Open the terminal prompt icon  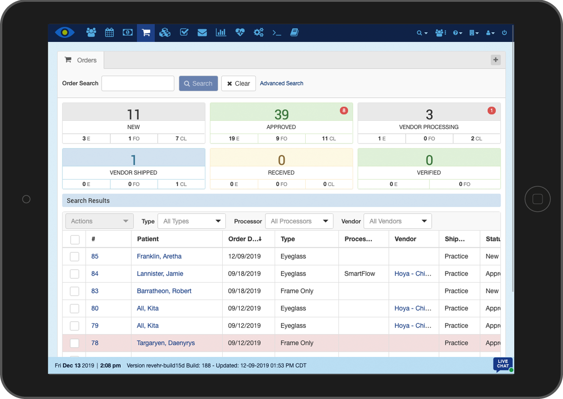(x=276, y=32)
